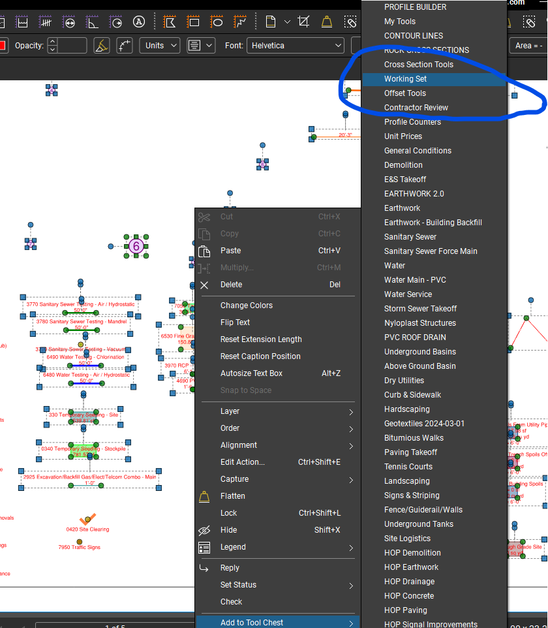This screenshot has height=628, width=548.
Task: Select Autosize Text Box entry
Action: point(278,373)
